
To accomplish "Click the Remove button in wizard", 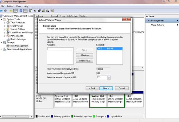I will point(84,55).
